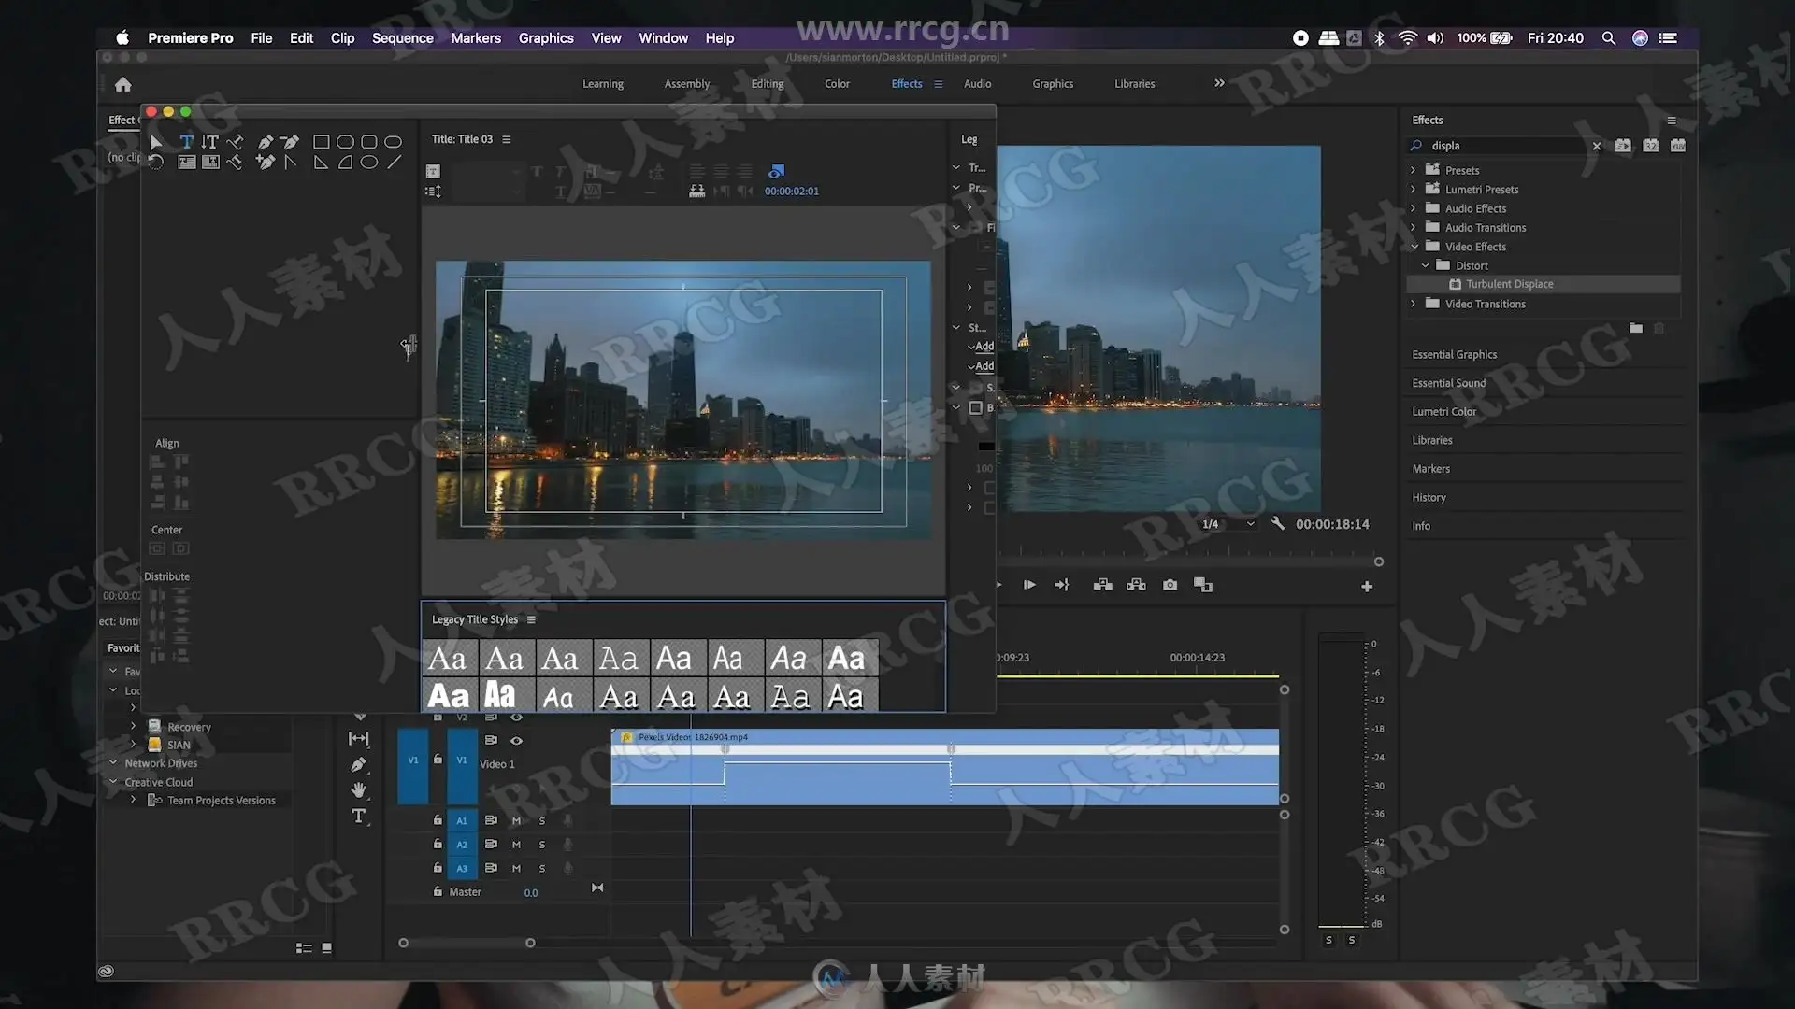Solo audio track A2
Viewport: 1795px width, 1009px height.
click(x=542, y=845)
